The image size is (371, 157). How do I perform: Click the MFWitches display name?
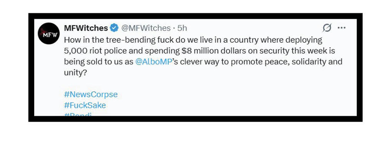click(86, 28)
